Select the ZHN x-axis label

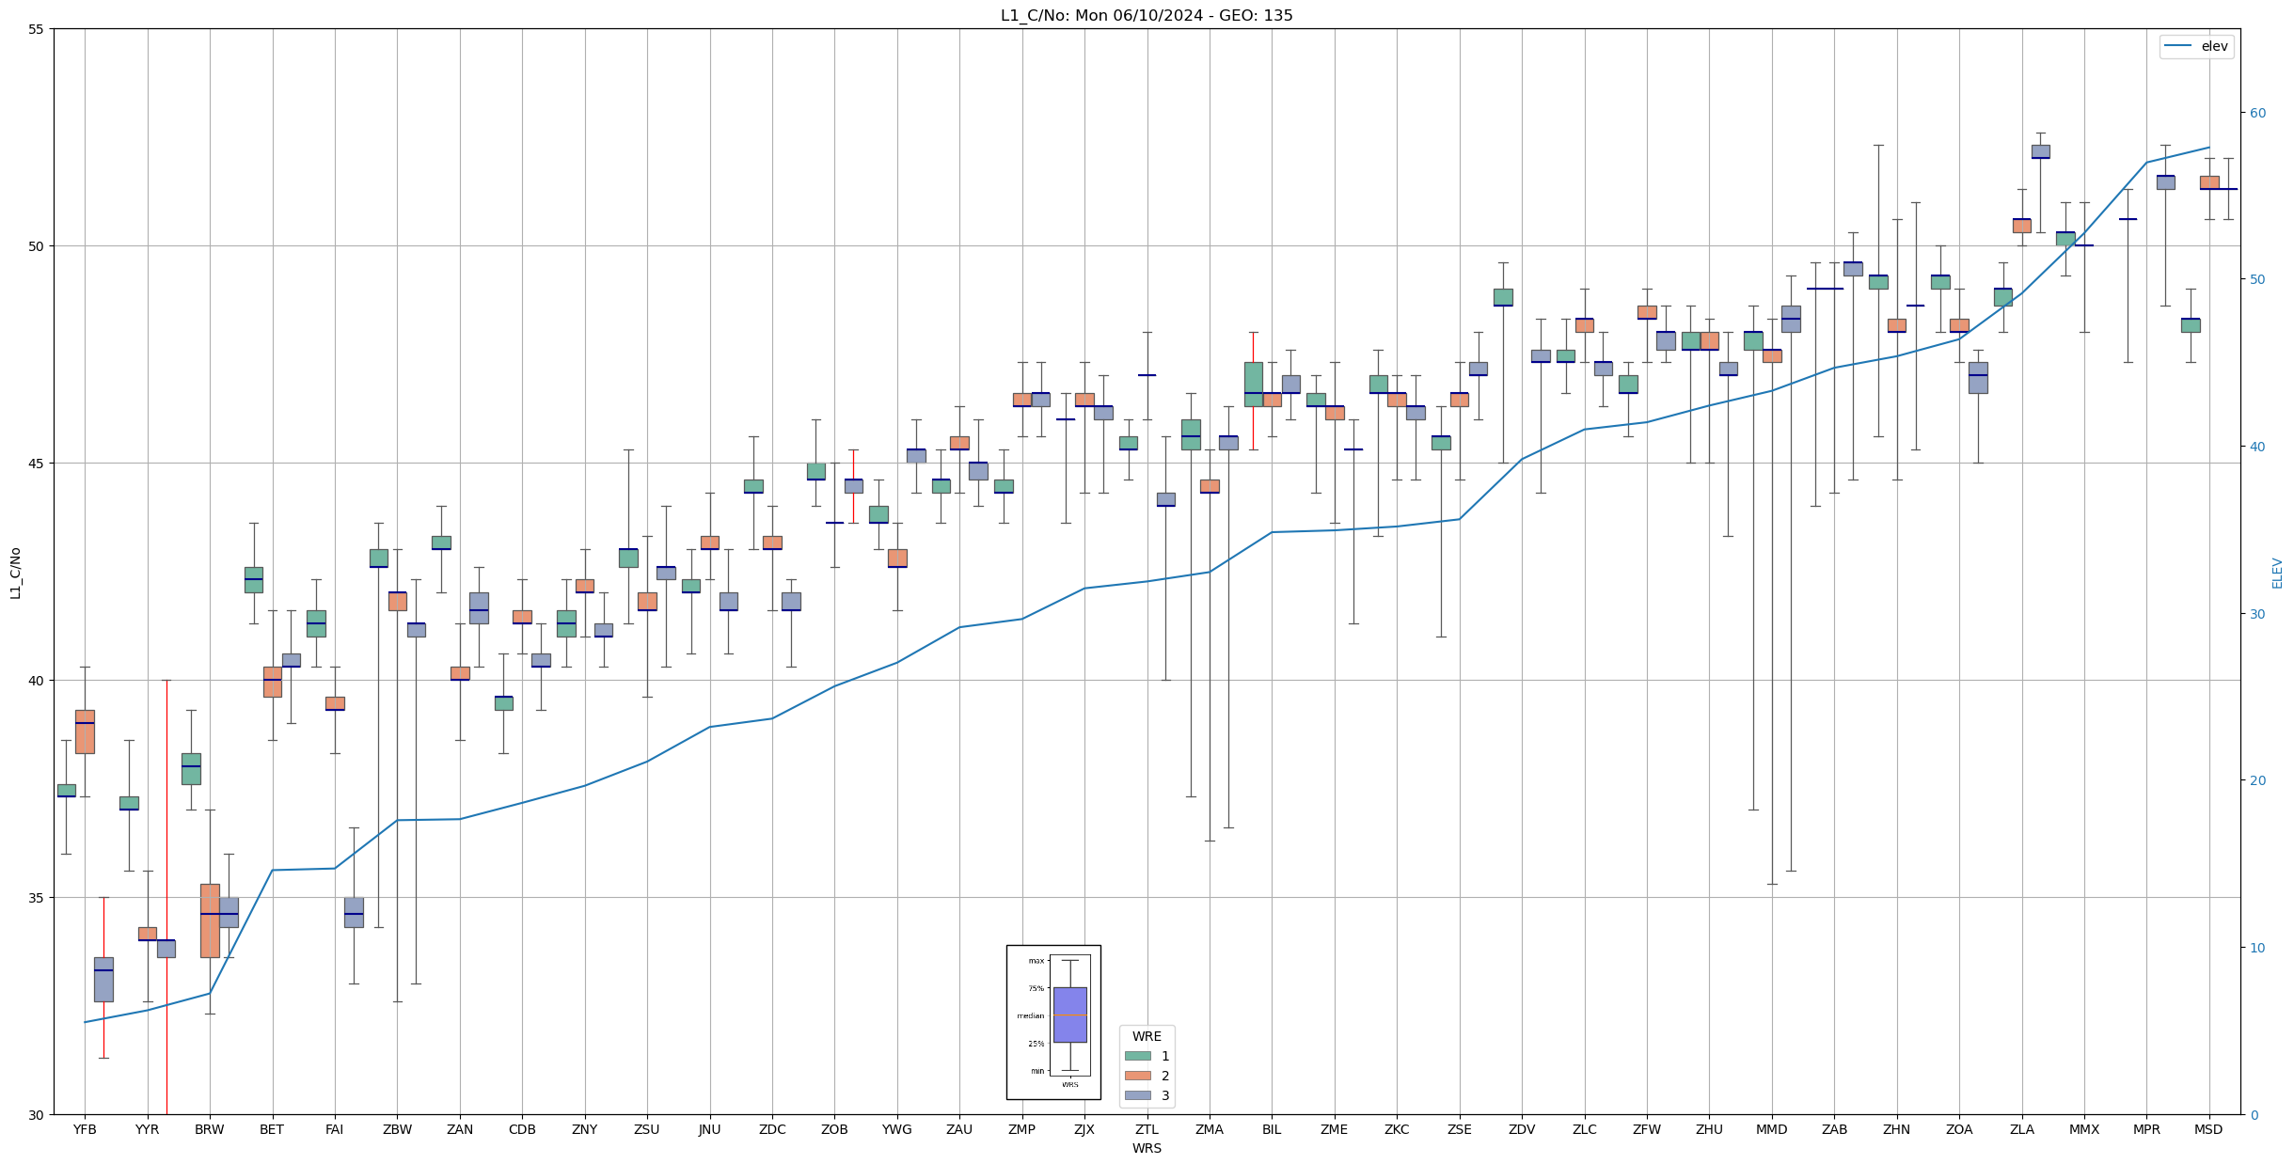tap(1897, 1129)
